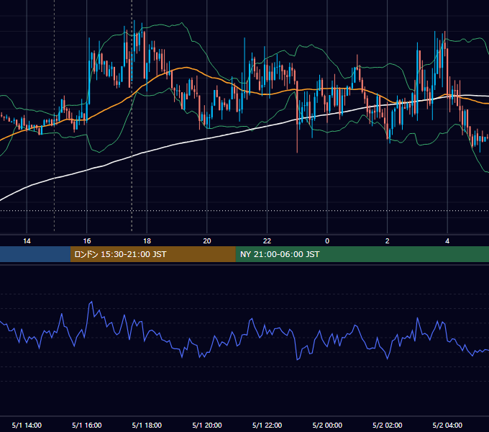The height and width of the screenshot is (432, 489).
Task: Click the 5/2 02:00 time label
Action: [x=388, y=425]
